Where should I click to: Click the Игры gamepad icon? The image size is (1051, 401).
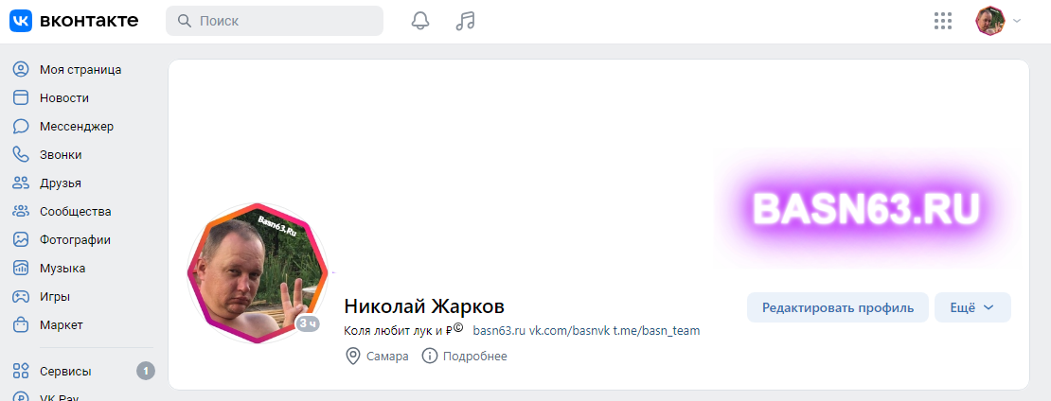22,297
